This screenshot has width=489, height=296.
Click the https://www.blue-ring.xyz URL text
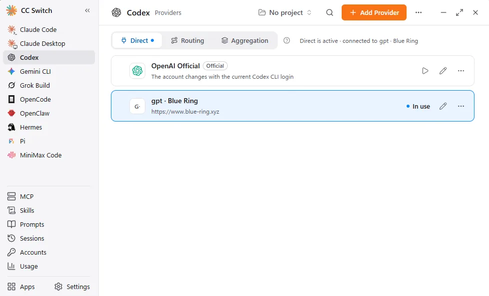click(185, 112)
